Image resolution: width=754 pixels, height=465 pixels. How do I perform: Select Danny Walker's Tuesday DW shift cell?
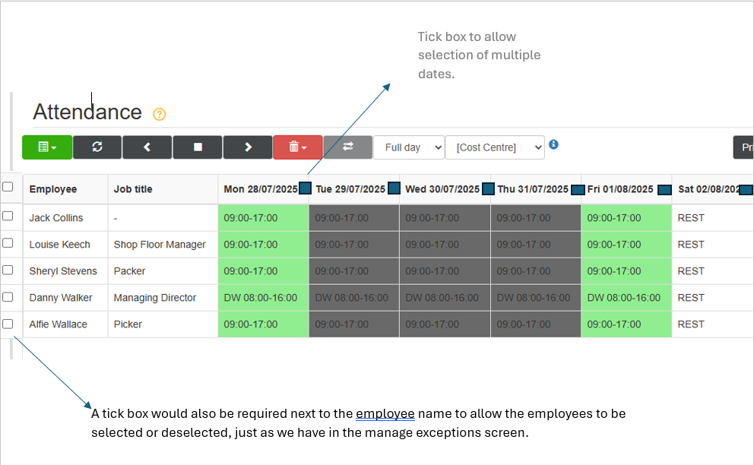[x=354, y=298]
